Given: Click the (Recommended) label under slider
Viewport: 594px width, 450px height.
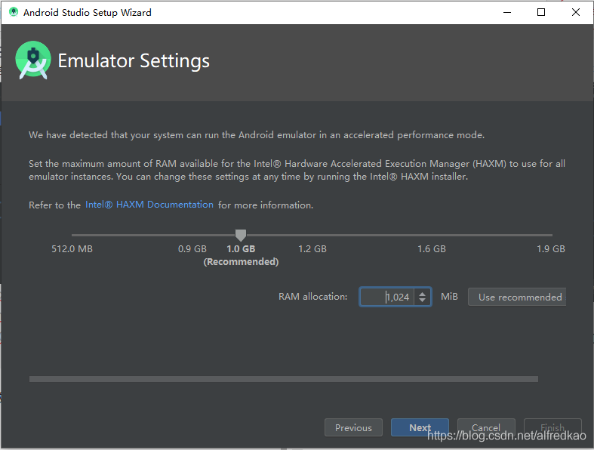Looking at the screenshot, I should tap(241, 261).
